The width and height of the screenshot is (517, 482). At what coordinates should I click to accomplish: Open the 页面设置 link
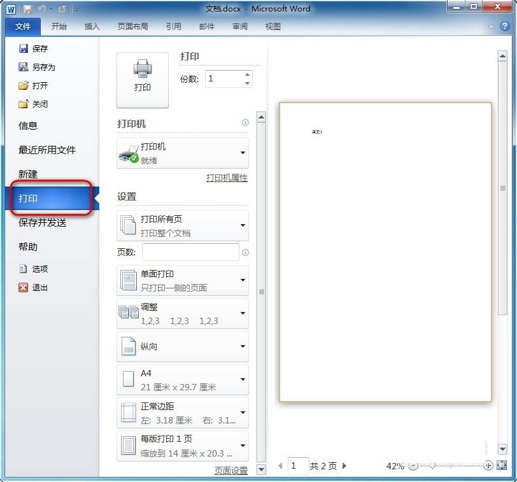pos(231,471)
